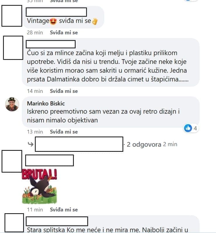
Task: Click the retro dizajn comment text bubble
Action: 111,112
